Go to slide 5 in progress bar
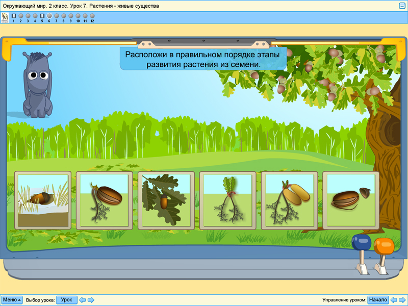 click(x=42, y=16)
